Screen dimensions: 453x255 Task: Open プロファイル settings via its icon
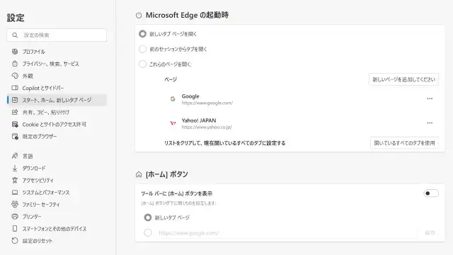[15, 52]
